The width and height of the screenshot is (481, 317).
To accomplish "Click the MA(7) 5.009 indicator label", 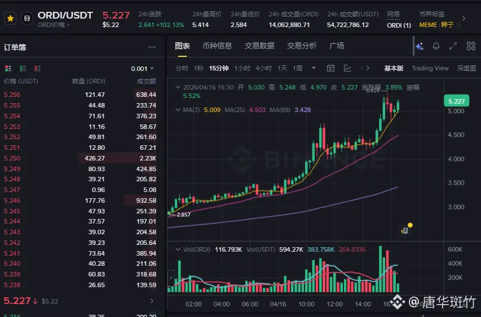I will click(x=201, y=110).
